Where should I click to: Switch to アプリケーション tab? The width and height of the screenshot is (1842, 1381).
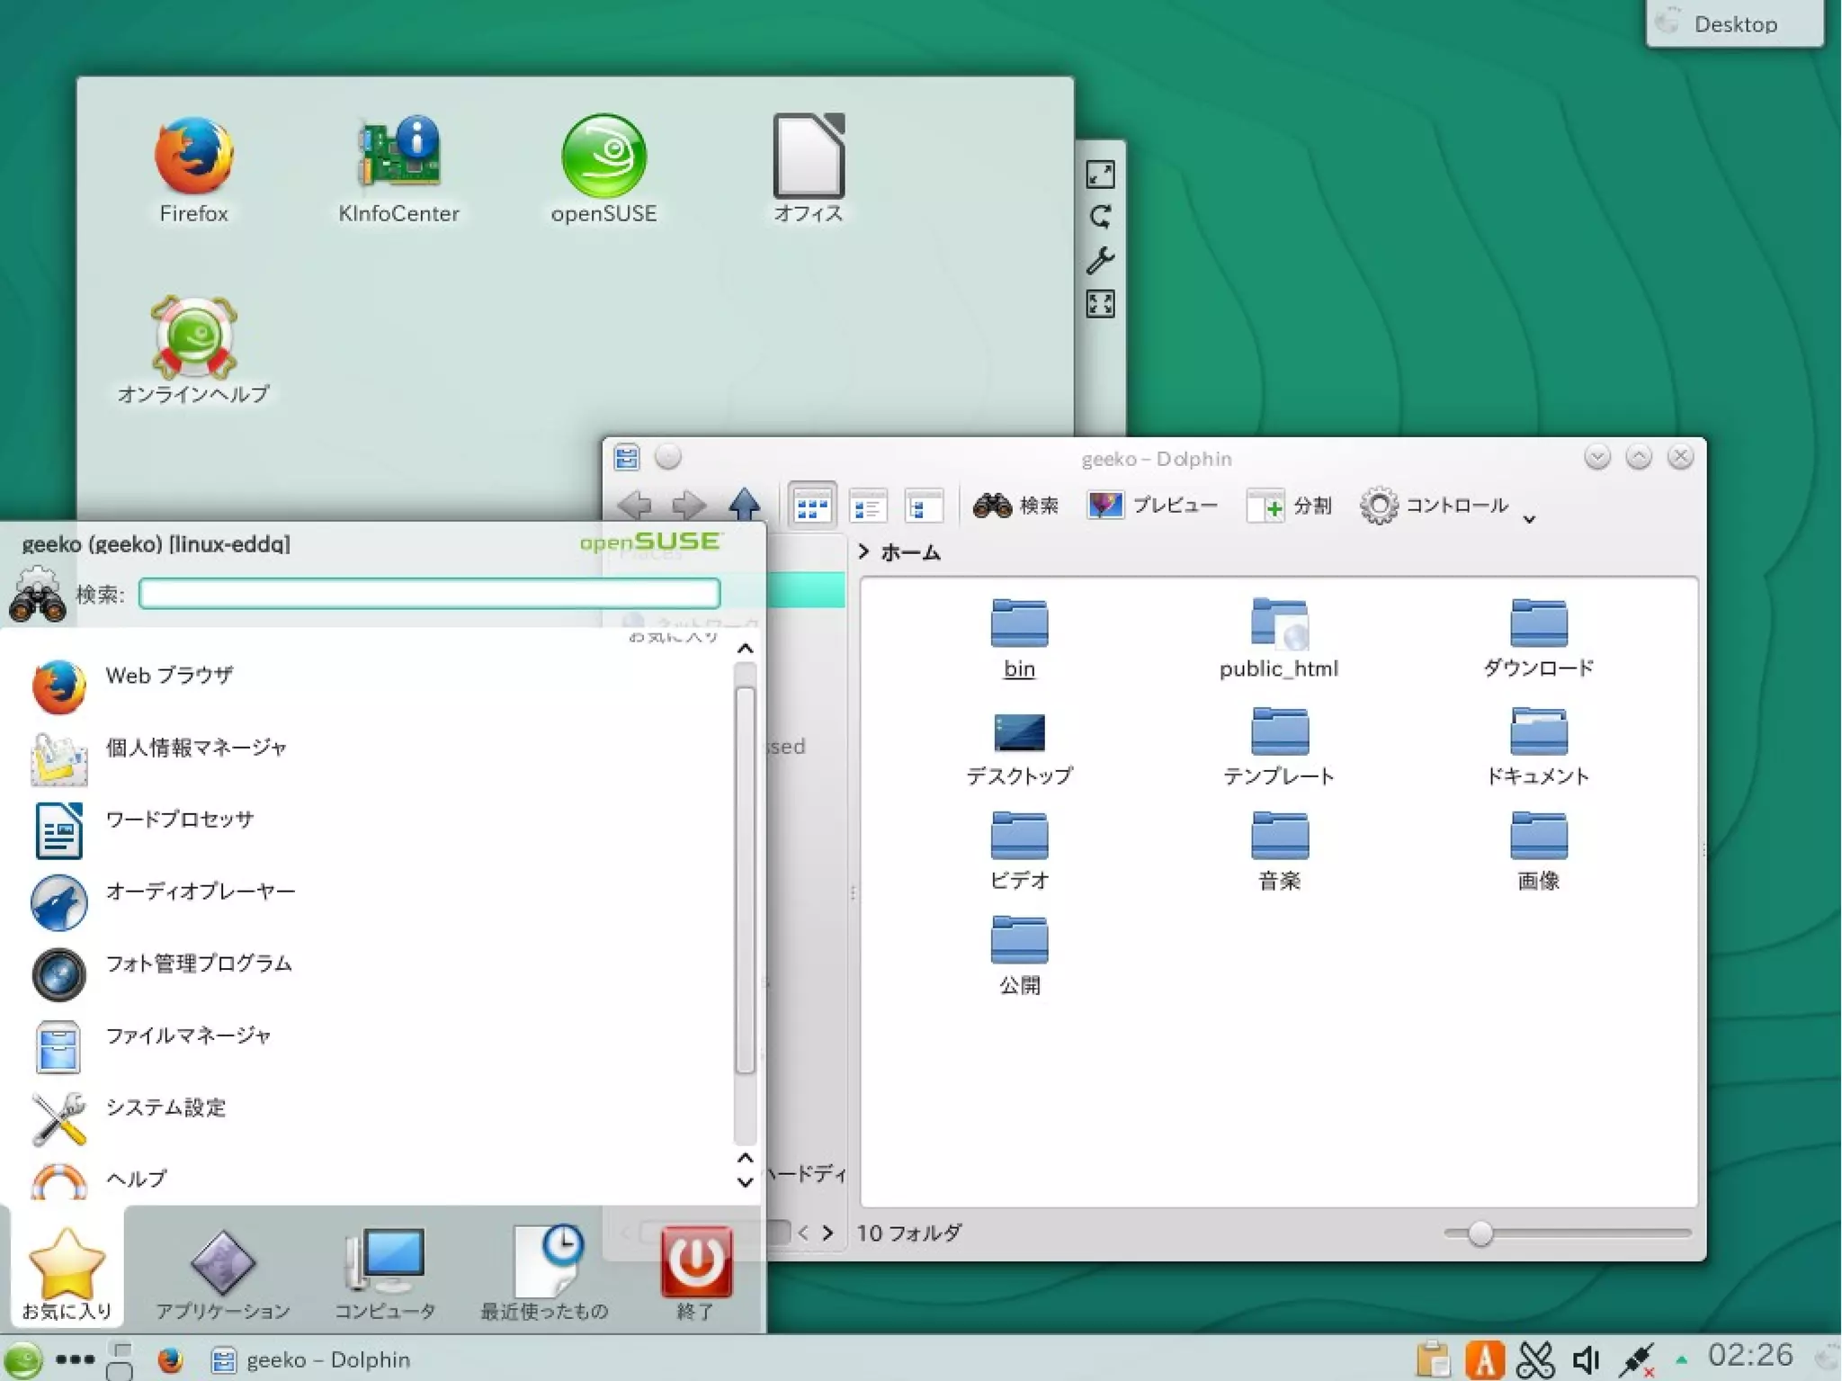tap(223, 1272)
